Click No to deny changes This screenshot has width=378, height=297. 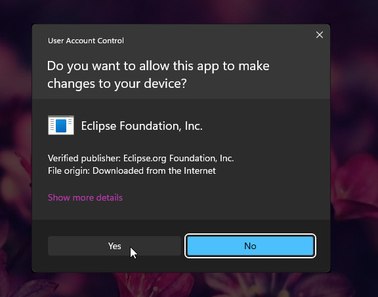pos(250,246)
